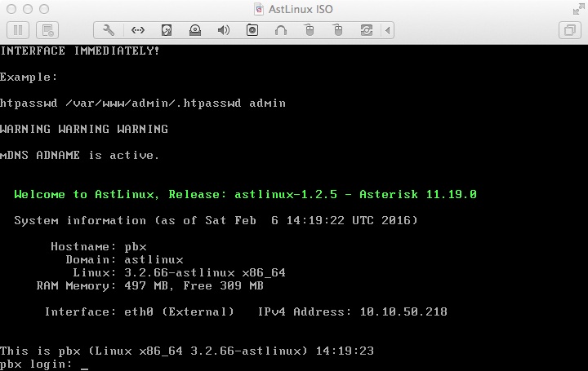Viewport: 588px width, 371px height.
Task: Click the IPv4 address 10.10.50.218
Action: 403,311
